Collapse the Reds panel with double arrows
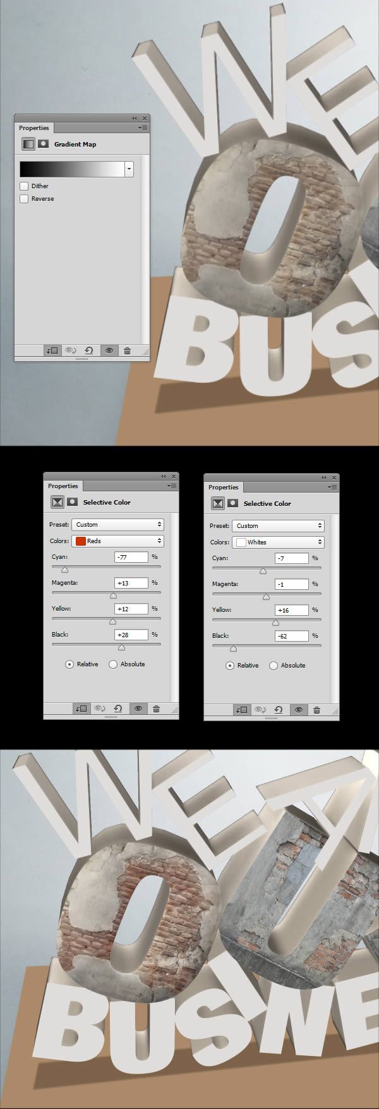The height and width of the screenshot is (1109, 379). click(x=163, y=476)
